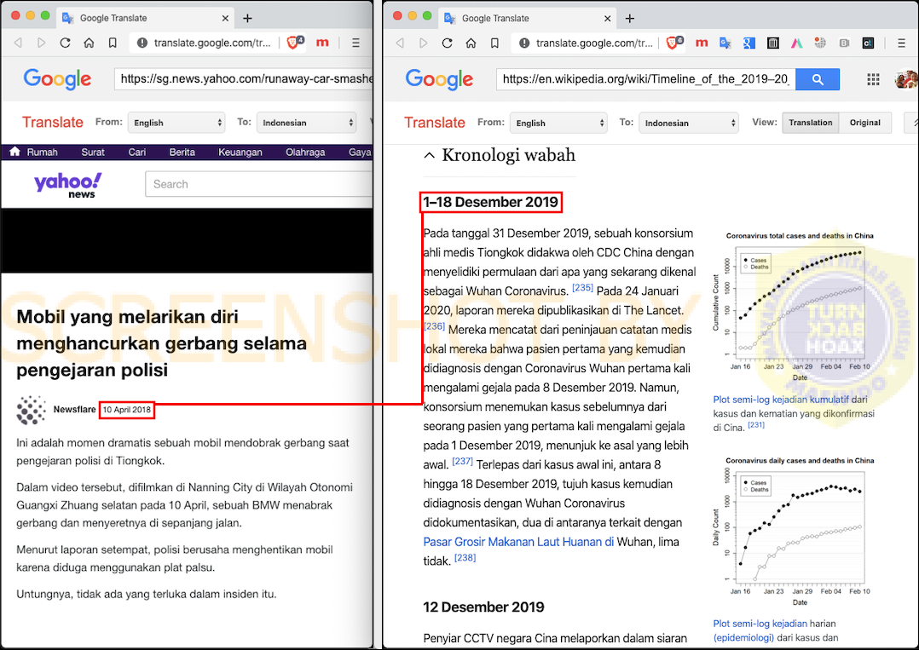Open the From language dropdown in the right window
Image resolution: width=919 pixels, height=650 pixels.
pyautogui.click(x=558, y=123)
